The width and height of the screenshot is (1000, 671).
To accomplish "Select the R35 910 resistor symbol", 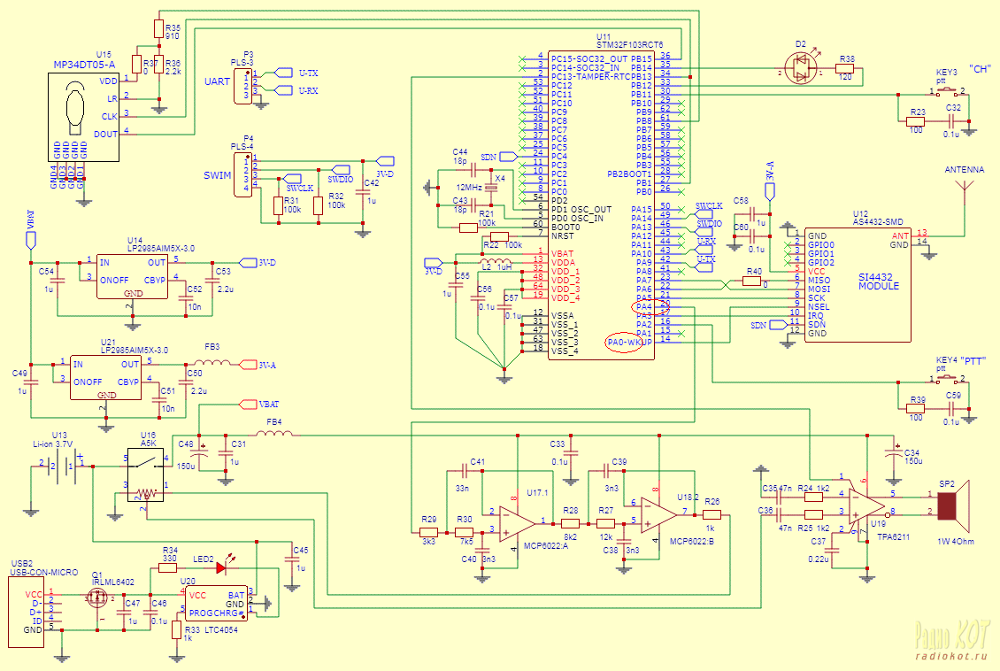I will pos(159,28).
